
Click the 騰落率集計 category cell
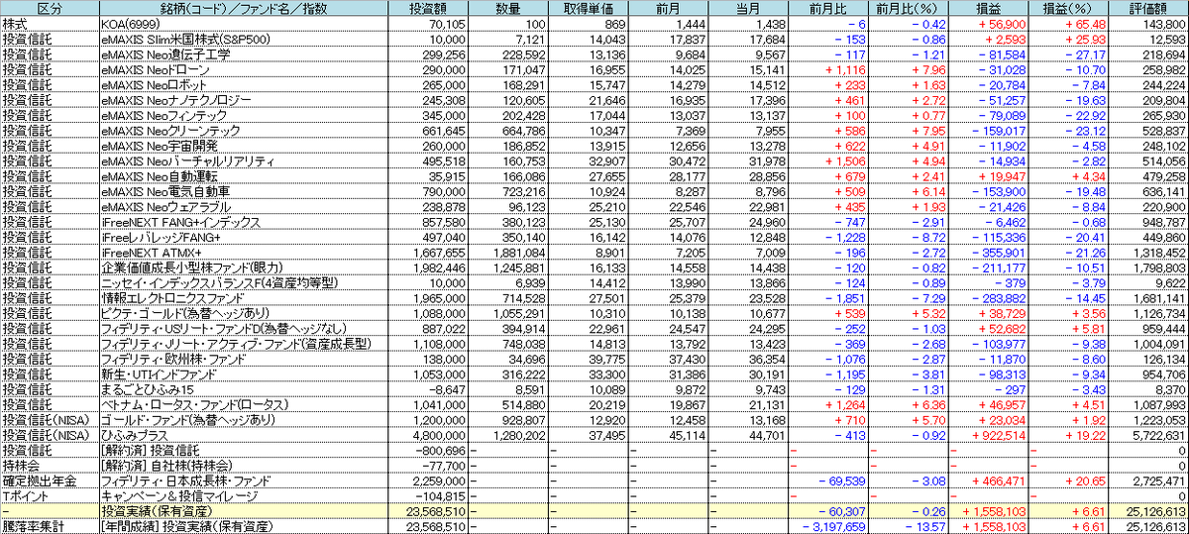(50, 526)
